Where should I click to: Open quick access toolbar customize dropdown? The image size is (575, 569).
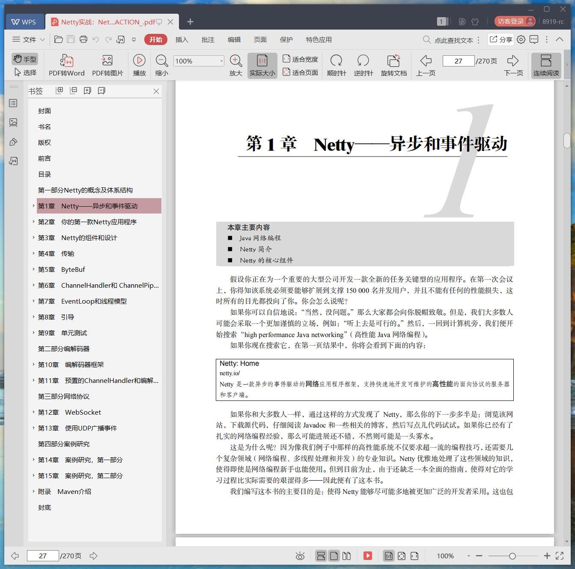[134, 39]
